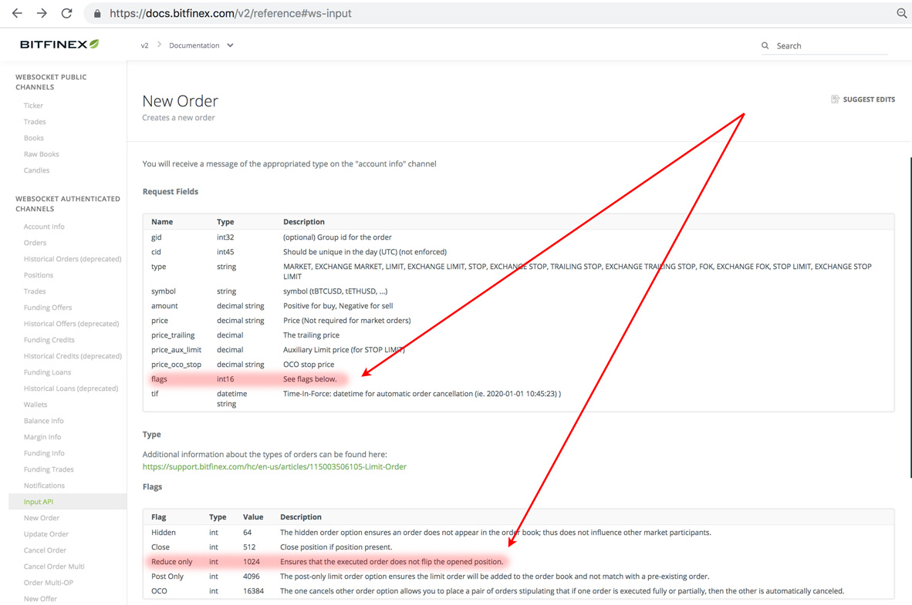Open the Limit-Order support article link
The height and width of the screenshot is (605, 912).
274,466
